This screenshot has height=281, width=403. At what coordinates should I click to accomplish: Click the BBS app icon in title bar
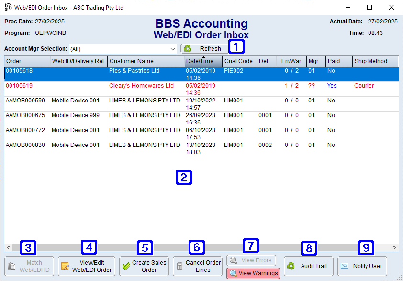[x=8, y=7]
